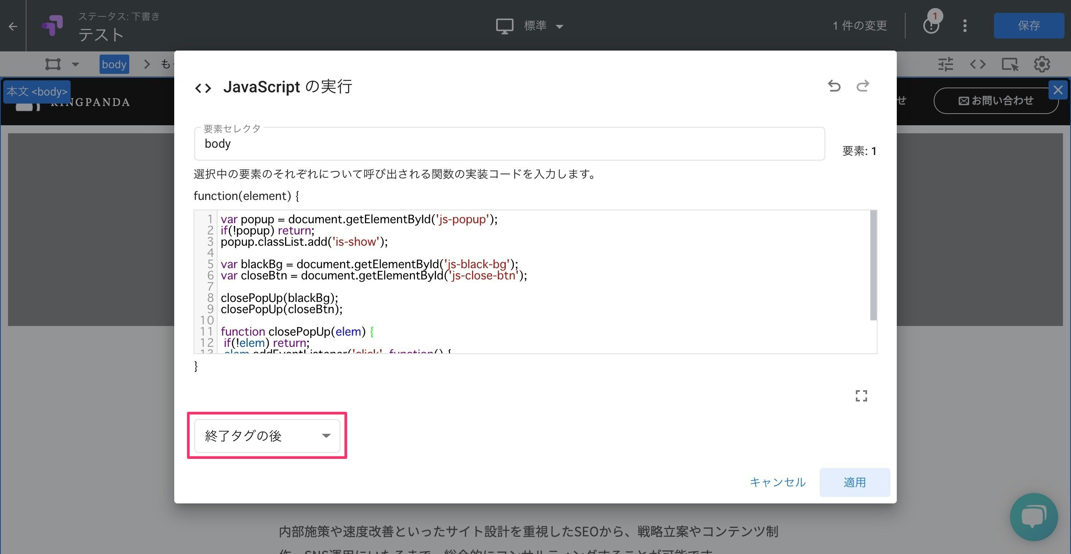
Task: Open the dropdown next to the frame selector icon
Action: click(75, 64)
